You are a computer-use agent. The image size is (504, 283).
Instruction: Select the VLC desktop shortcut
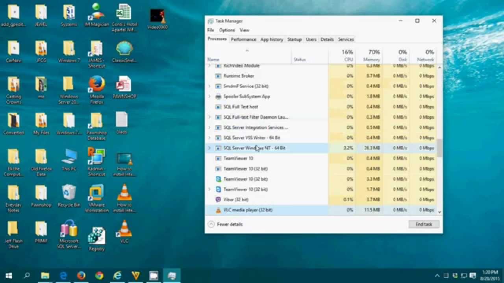click(124, 232)
